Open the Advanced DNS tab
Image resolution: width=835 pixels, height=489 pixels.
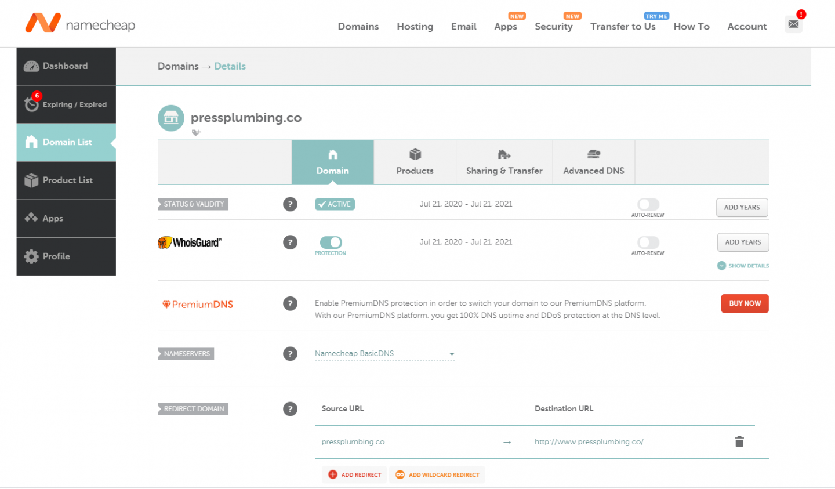594,162
